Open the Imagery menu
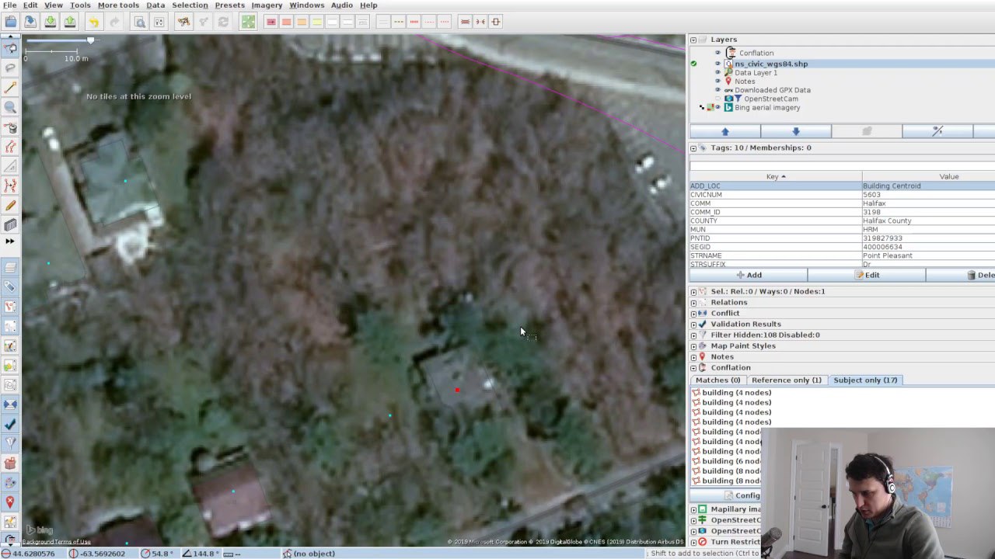The width and height of the screenshot is (995, 559). point(267,5)
